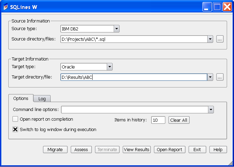Click the SQLines app icon in title bar
This screenshot has height=167, width=234.
[6, 7]
